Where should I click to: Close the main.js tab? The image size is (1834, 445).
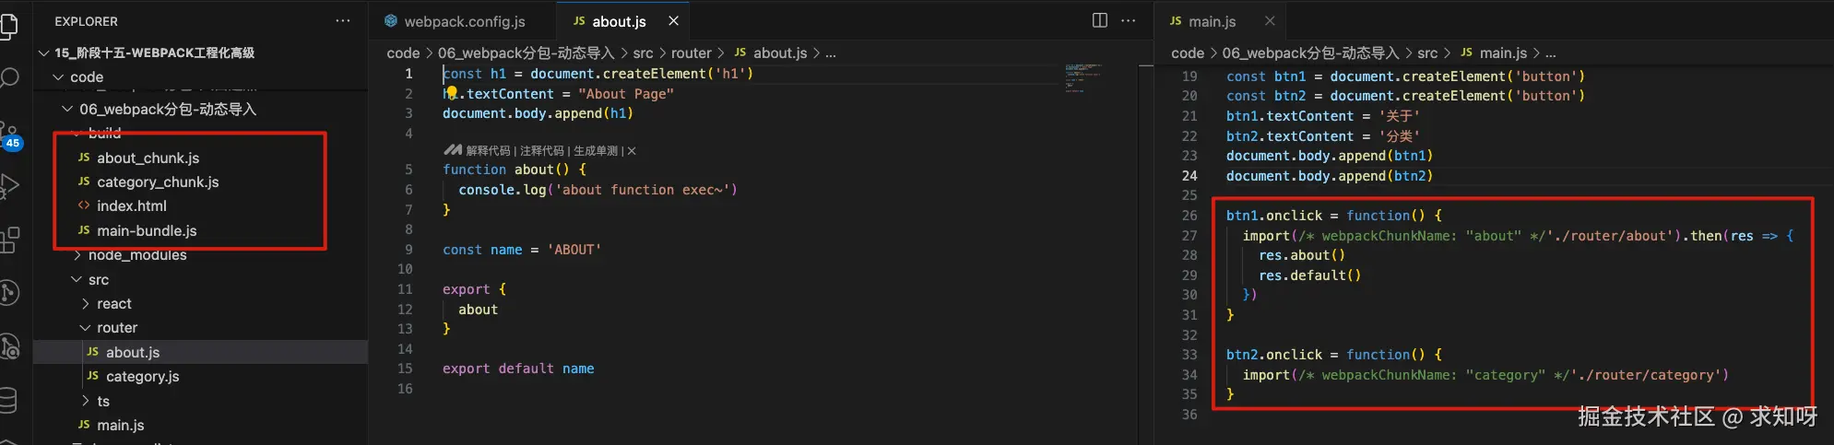coord(1270,20)
